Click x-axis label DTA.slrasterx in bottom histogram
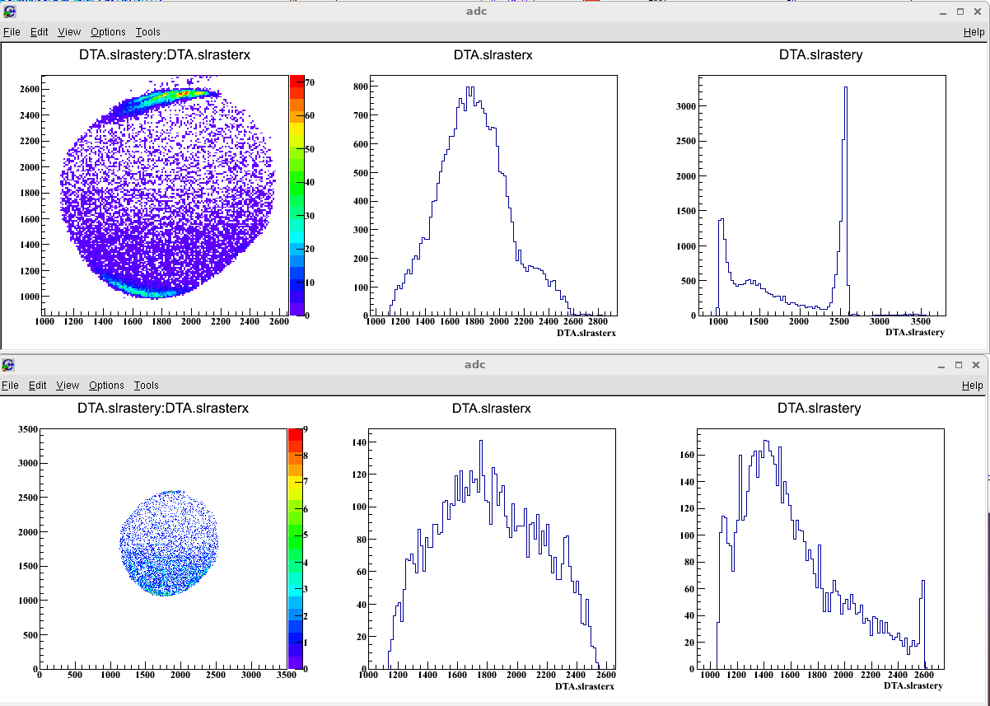990x706 pixels. coord(585,686)
